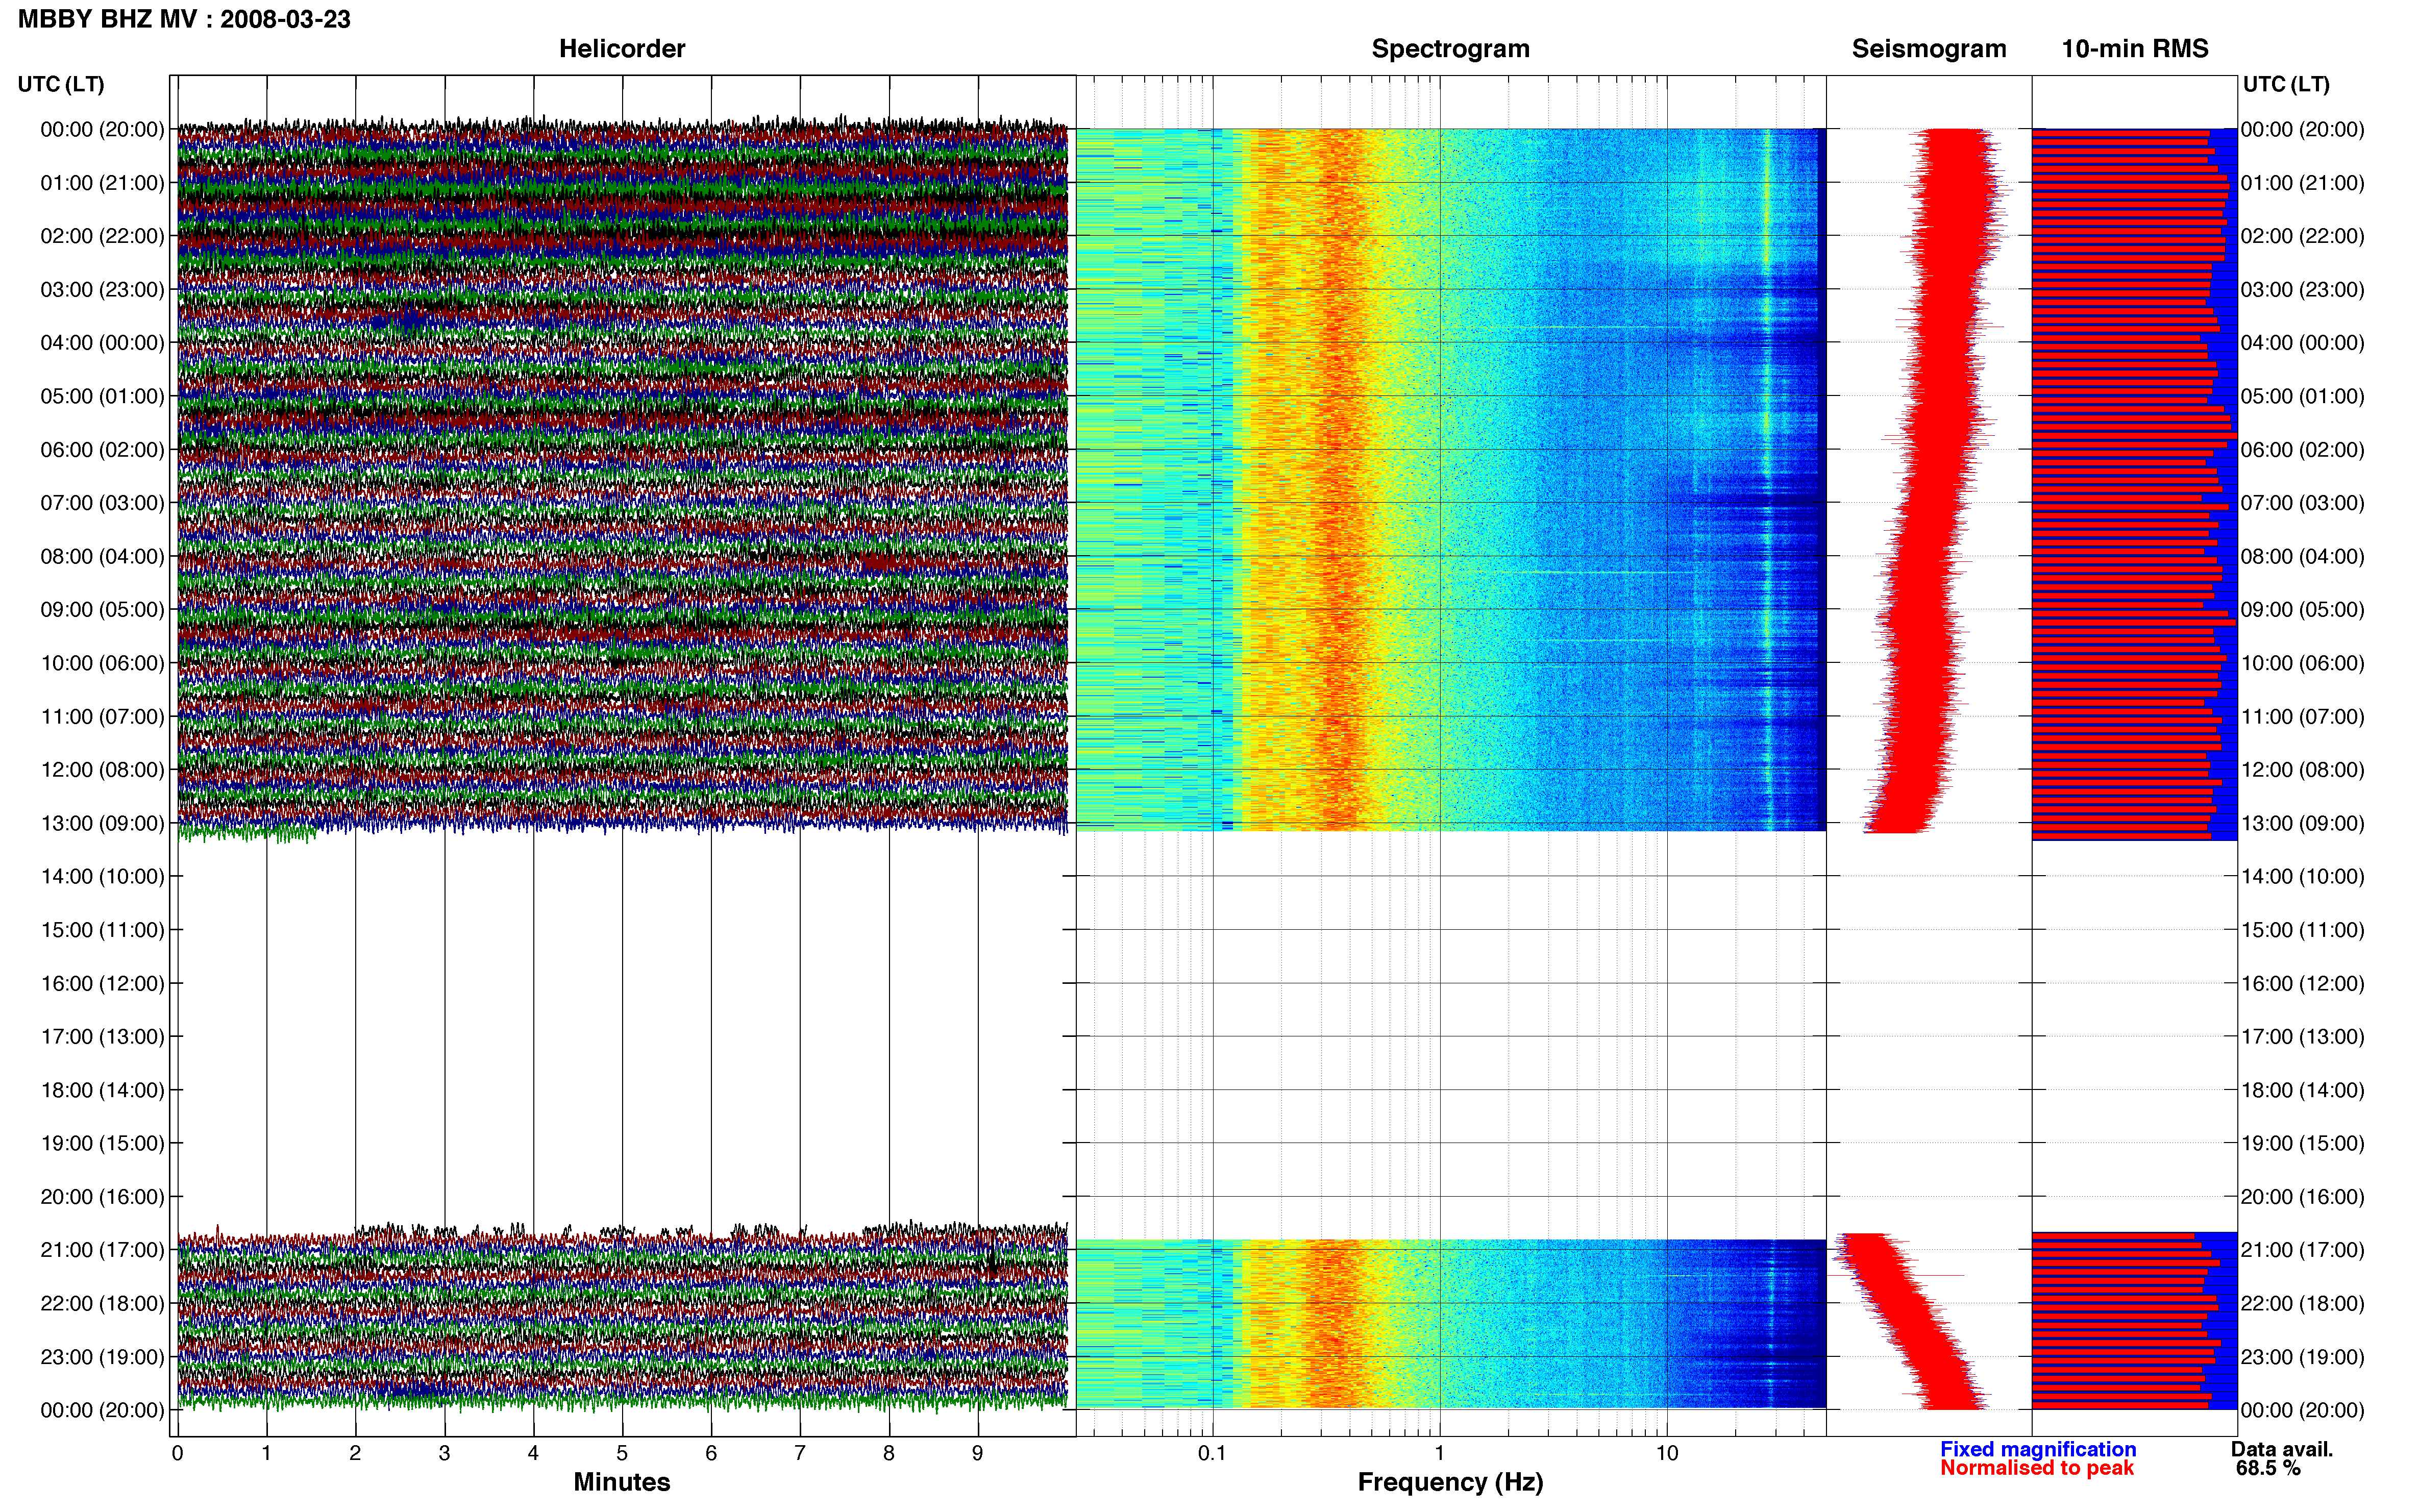Click left time label '15:00 (11:00)'
This screenshot has width=2419, height=1512.
[x=103, y=930]
